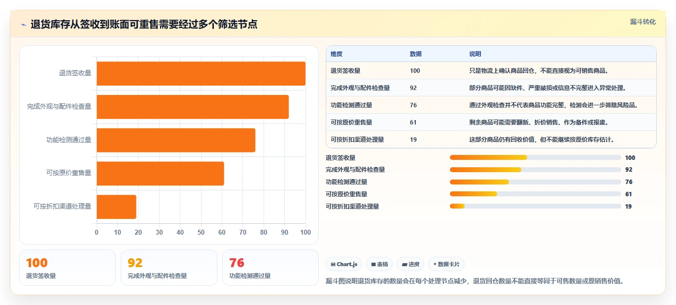Image resolution: width=676 pixels, height=305 pixels.
Task: Click the description starting 剩余商品可能需要翻新
Action: click(539, 122)
